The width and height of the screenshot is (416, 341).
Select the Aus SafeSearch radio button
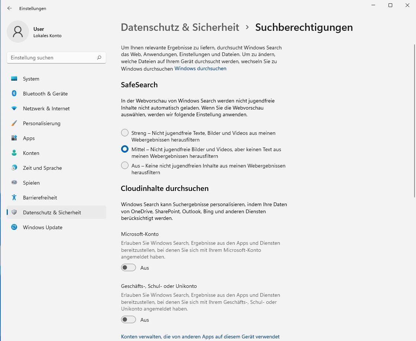(125, 166)
